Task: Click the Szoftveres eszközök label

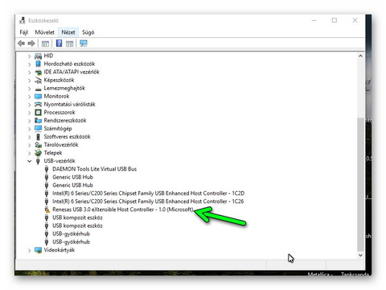Action: click(x=67, y=137)
